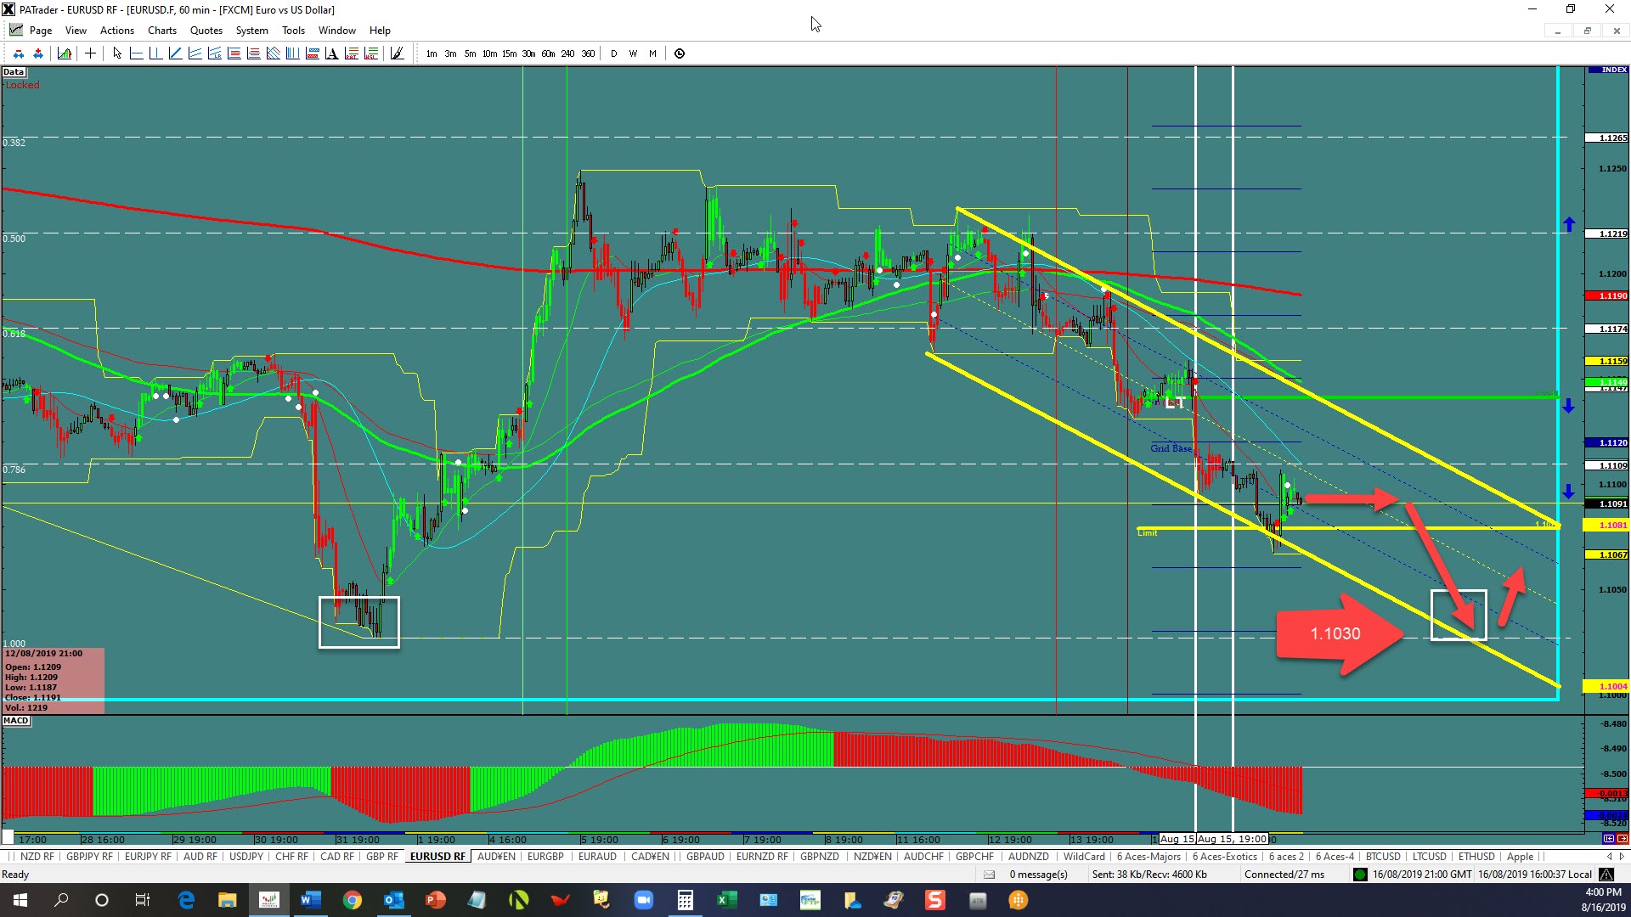
Task: Switch chart to 15m timeframe
Action: tap(509, 53)
